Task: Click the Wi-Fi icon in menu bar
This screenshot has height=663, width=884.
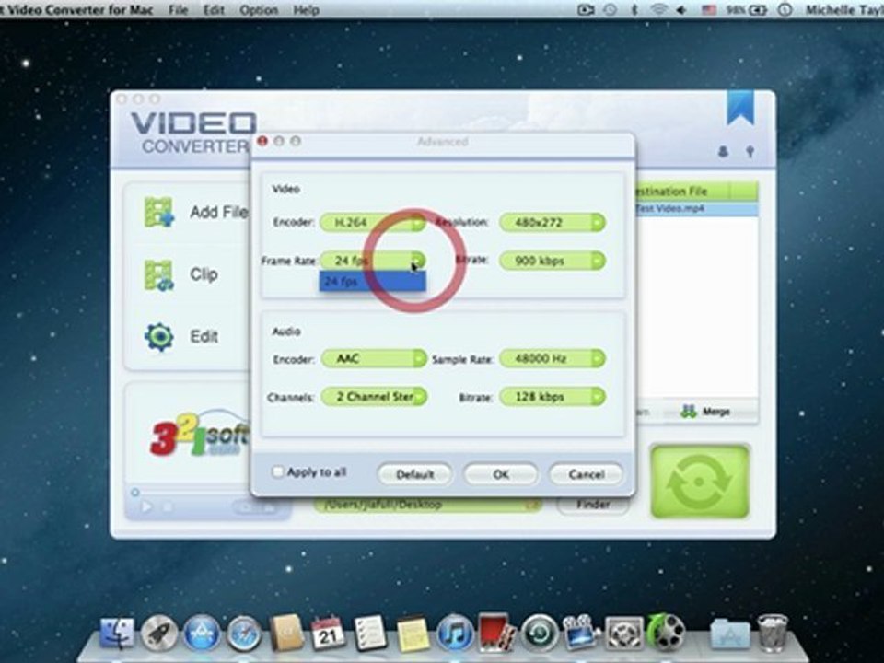Action: [x=657, y=9]
